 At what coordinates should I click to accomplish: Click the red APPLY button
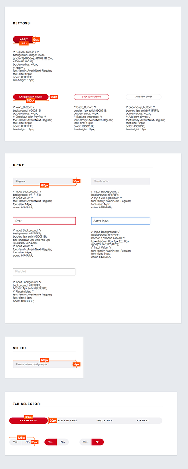point(24,39)
